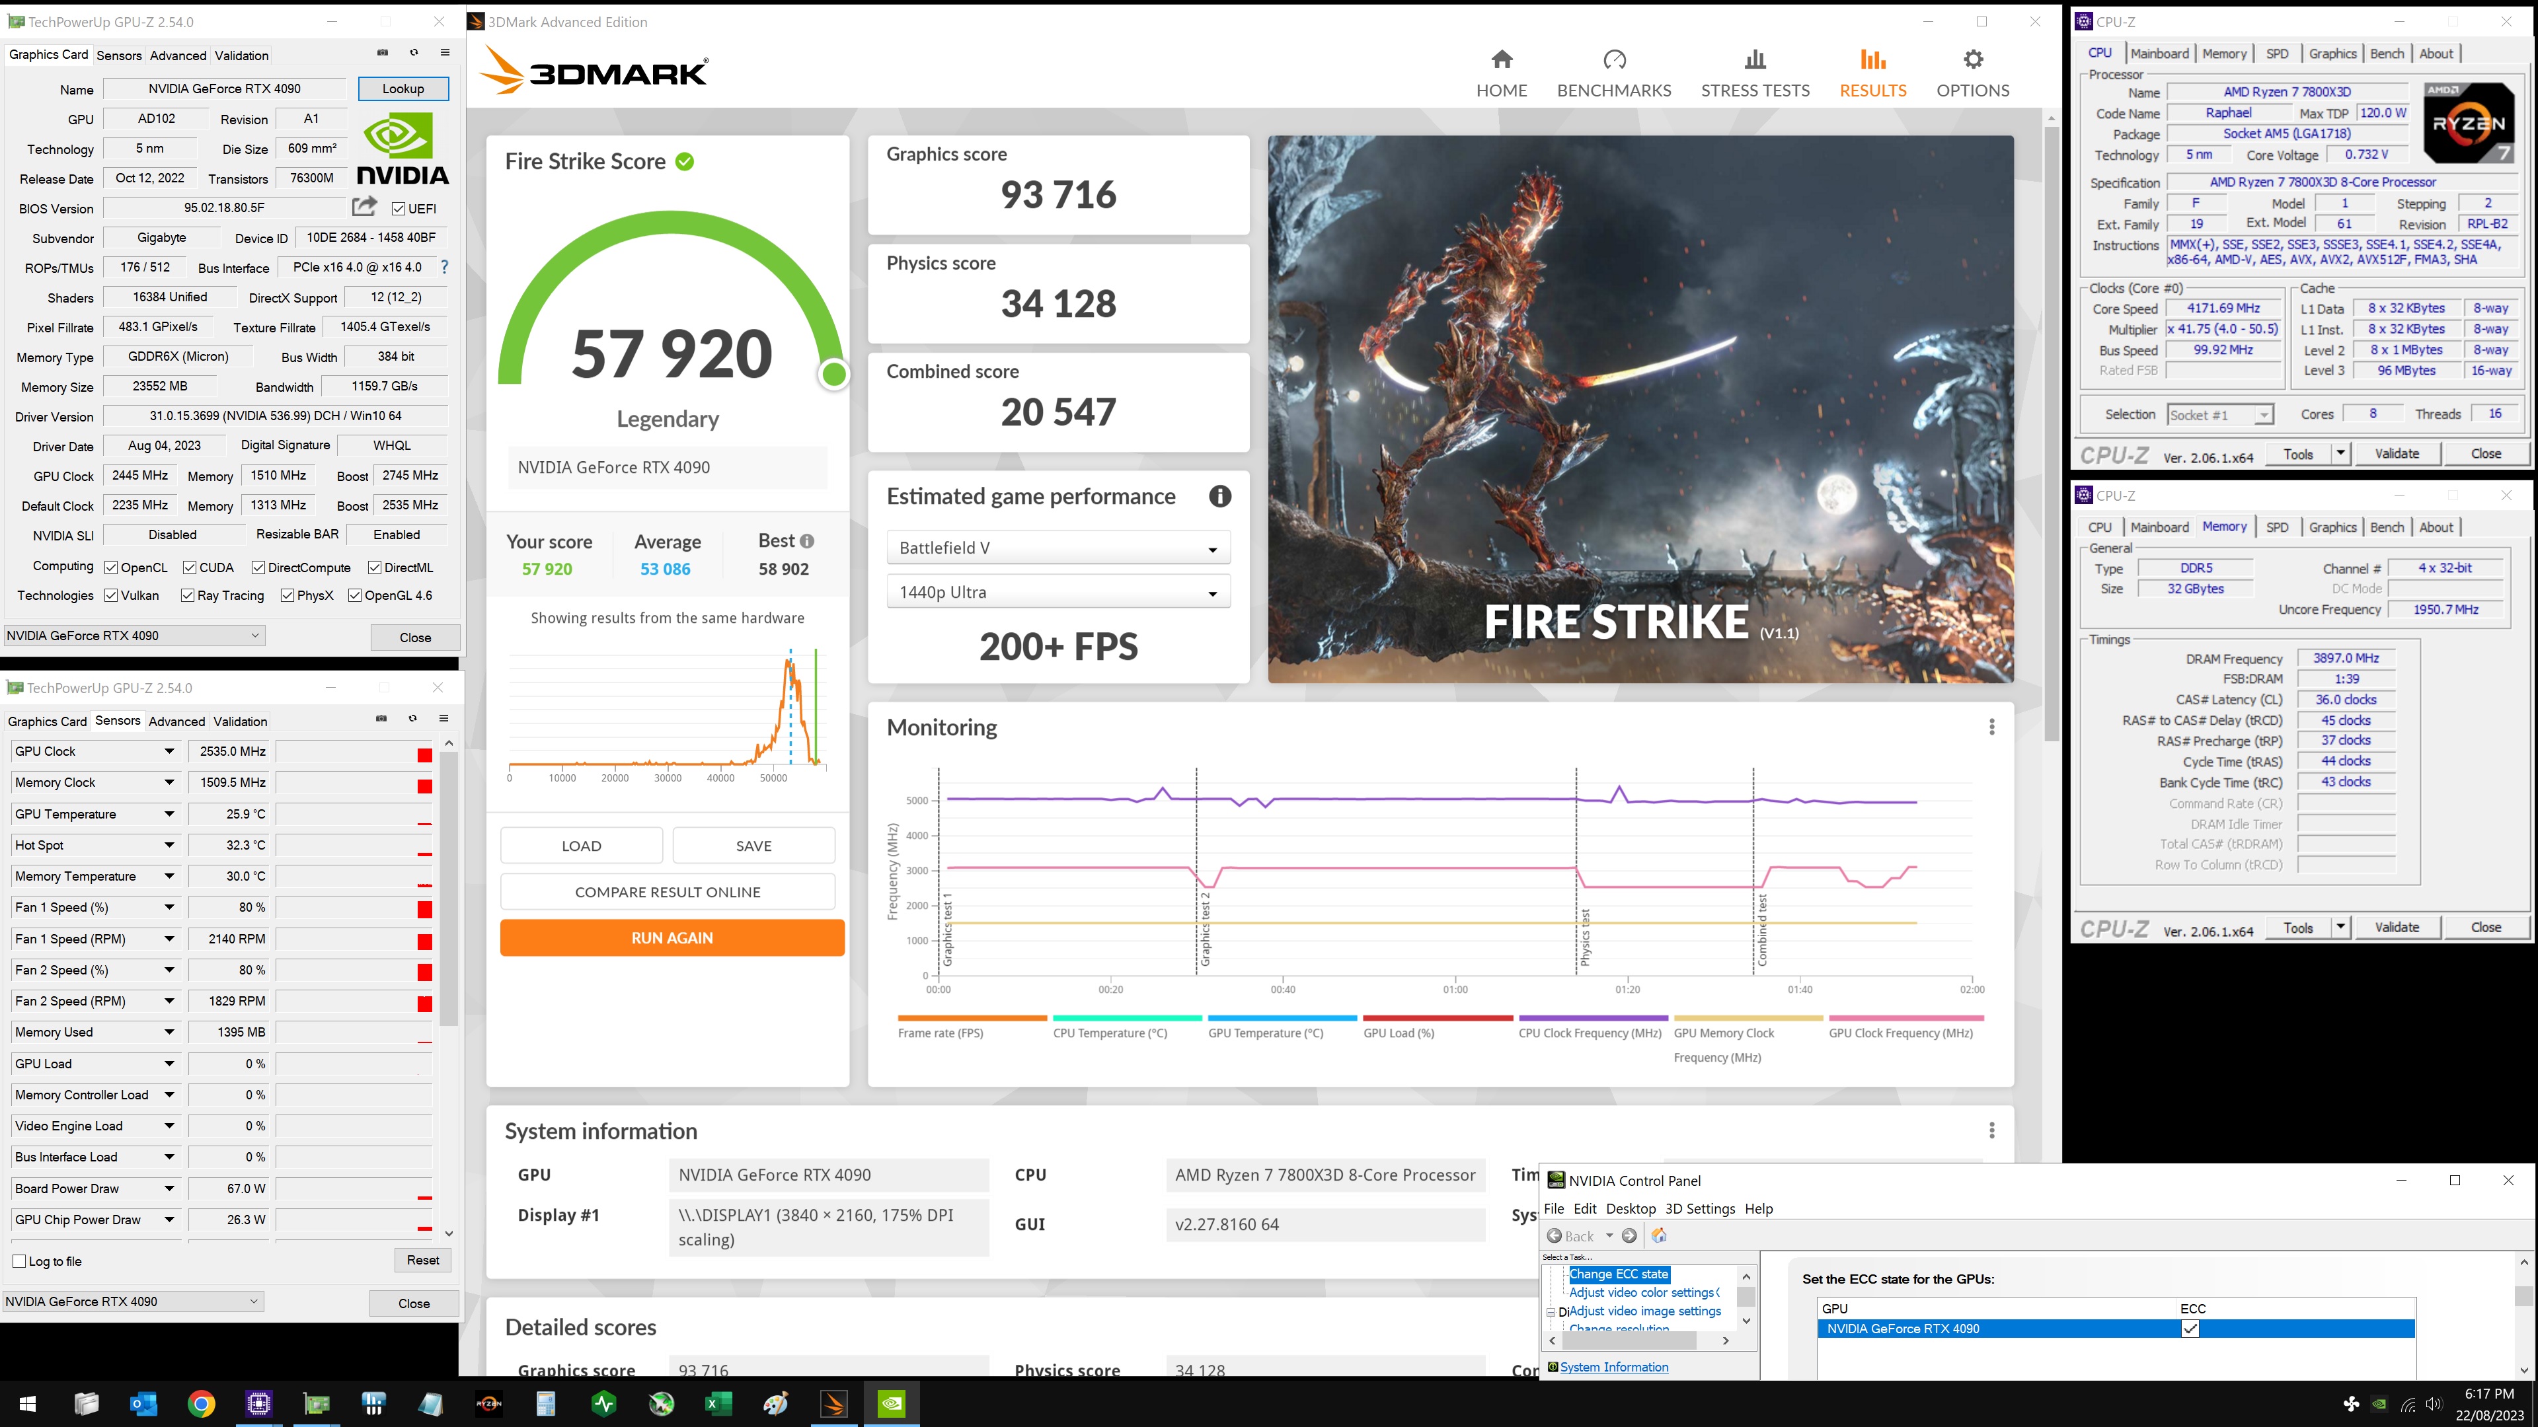Toggle the DirectCompute checkbox
Image resolution: width=2538 pixels, height=1427 pixels.
coord(258,567)
